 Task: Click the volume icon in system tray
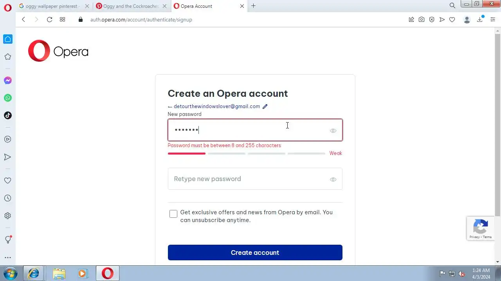click(462, 274)
